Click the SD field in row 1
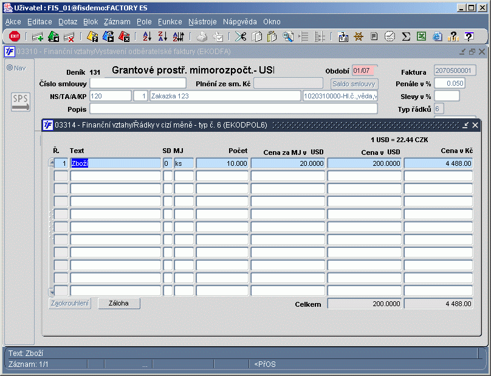 (x=168, y=163)
